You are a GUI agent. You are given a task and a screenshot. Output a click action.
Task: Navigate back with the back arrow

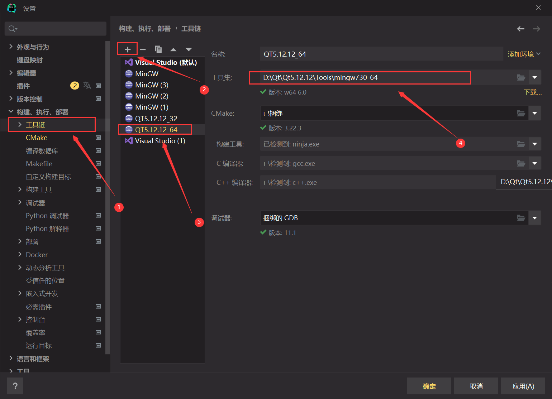(520, 29)
